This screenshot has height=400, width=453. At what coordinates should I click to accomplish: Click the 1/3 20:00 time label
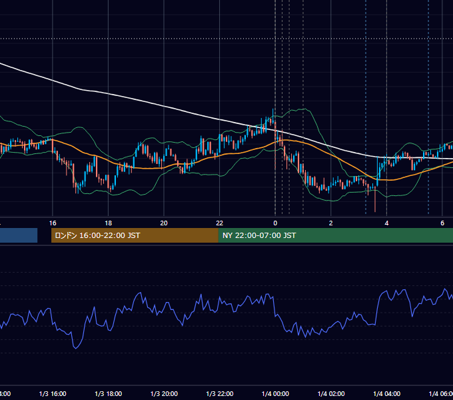pyautogui.click(x=164, y=393)
